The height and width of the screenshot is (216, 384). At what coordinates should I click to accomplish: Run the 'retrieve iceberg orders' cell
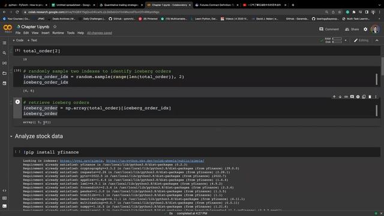(x=17, y=102)
